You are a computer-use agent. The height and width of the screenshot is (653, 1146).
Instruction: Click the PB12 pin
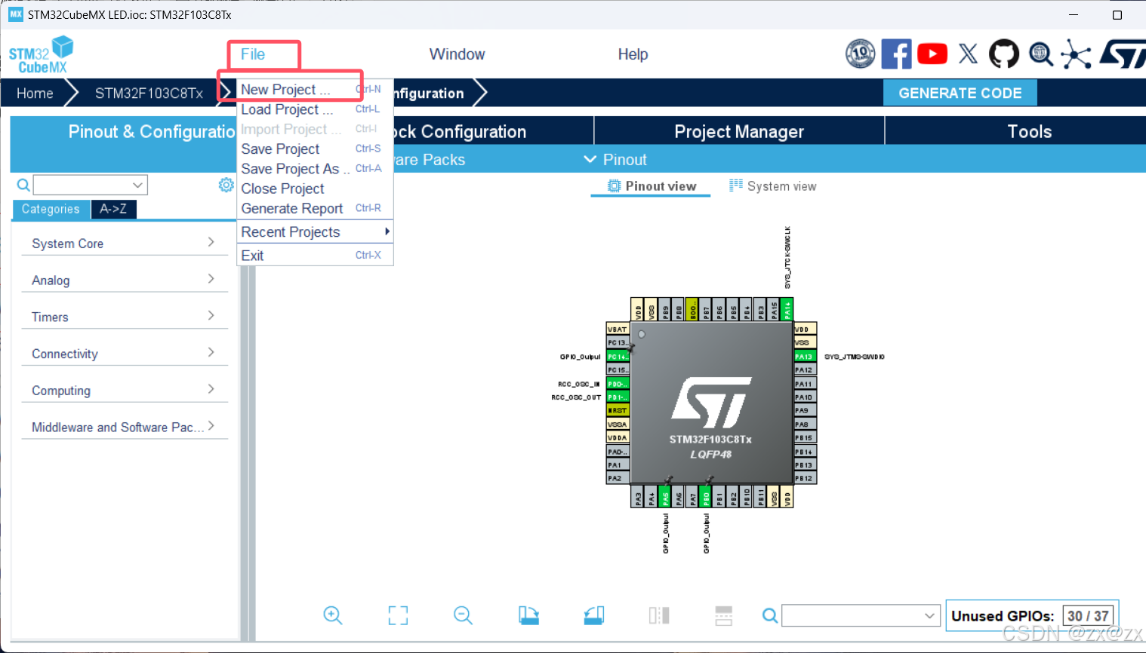(805, 479)
